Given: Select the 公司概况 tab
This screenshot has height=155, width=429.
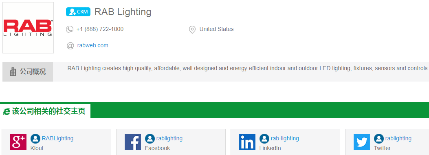Looking at the screenshot, I should 28,72.
